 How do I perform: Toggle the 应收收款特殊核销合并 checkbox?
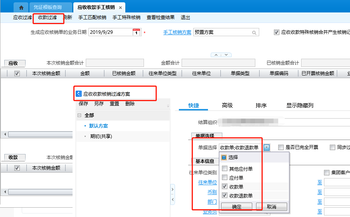[277, 32]
